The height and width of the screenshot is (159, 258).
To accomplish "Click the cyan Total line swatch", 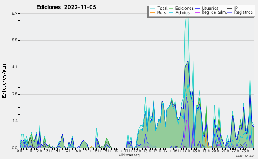I will pos(153,8).
